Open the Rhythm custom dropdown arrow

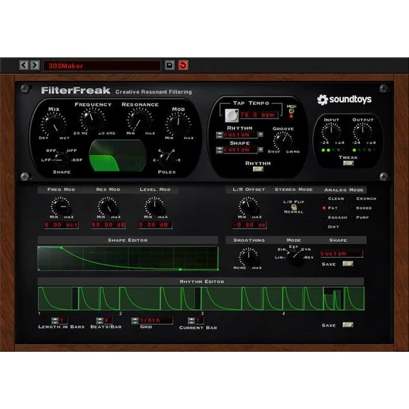pos(260,134)
